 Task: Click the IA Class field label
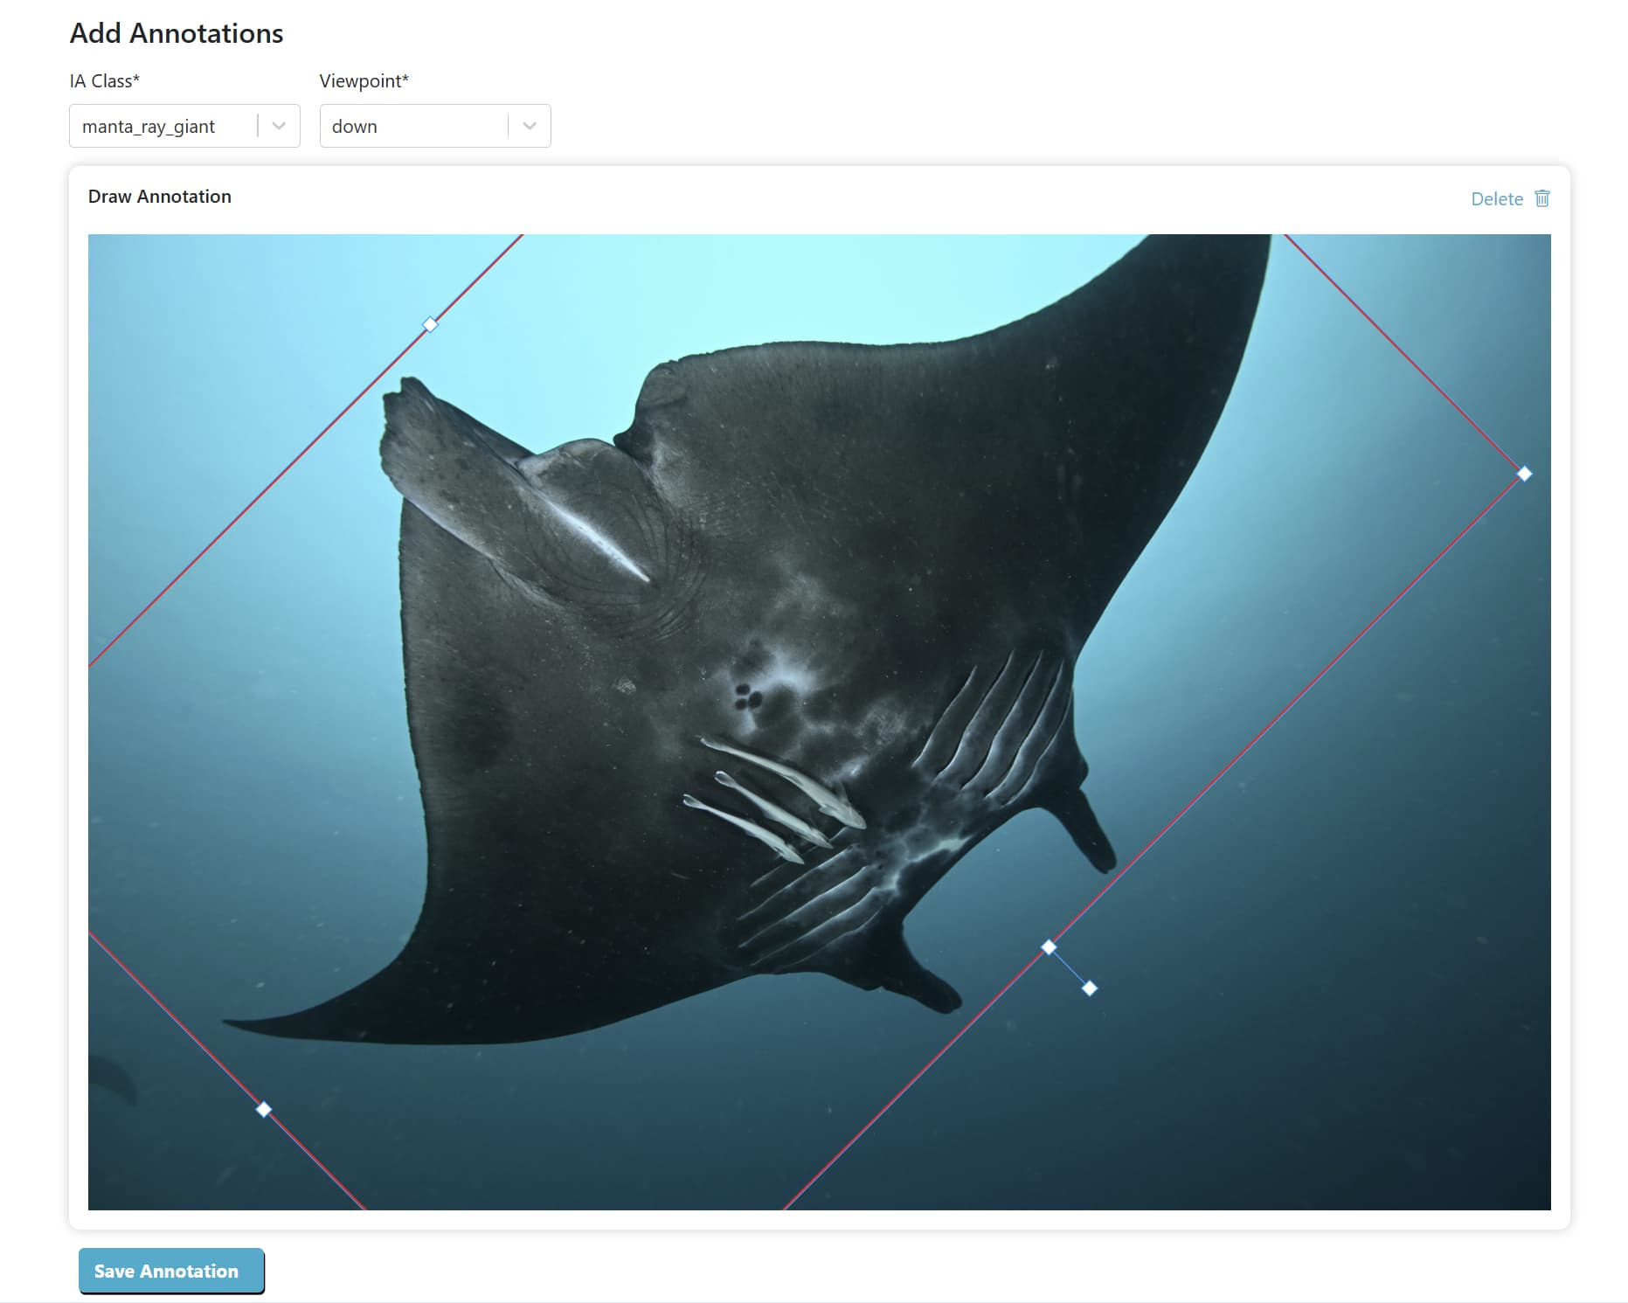(105, 80)
